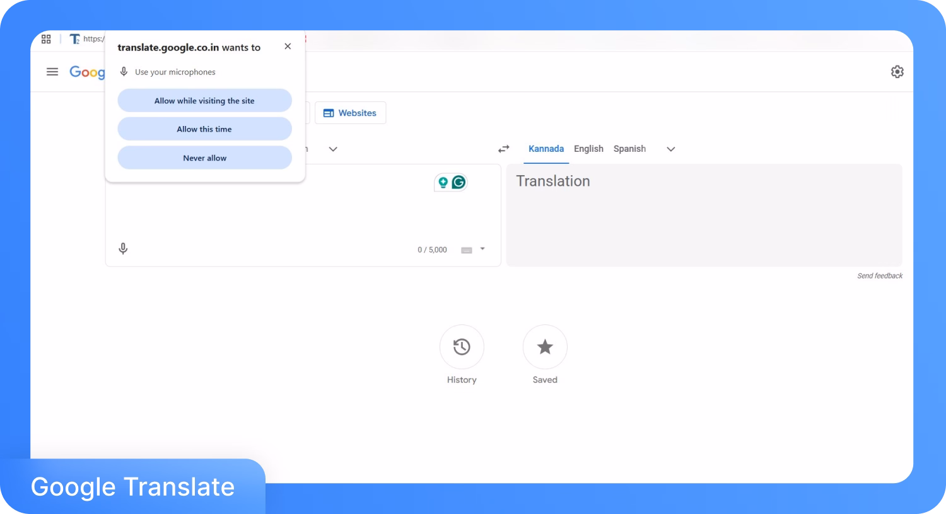The height and width of the screenshot is (514, 946).
Task: Select Kannada as target language
Action: click(546, 149)
